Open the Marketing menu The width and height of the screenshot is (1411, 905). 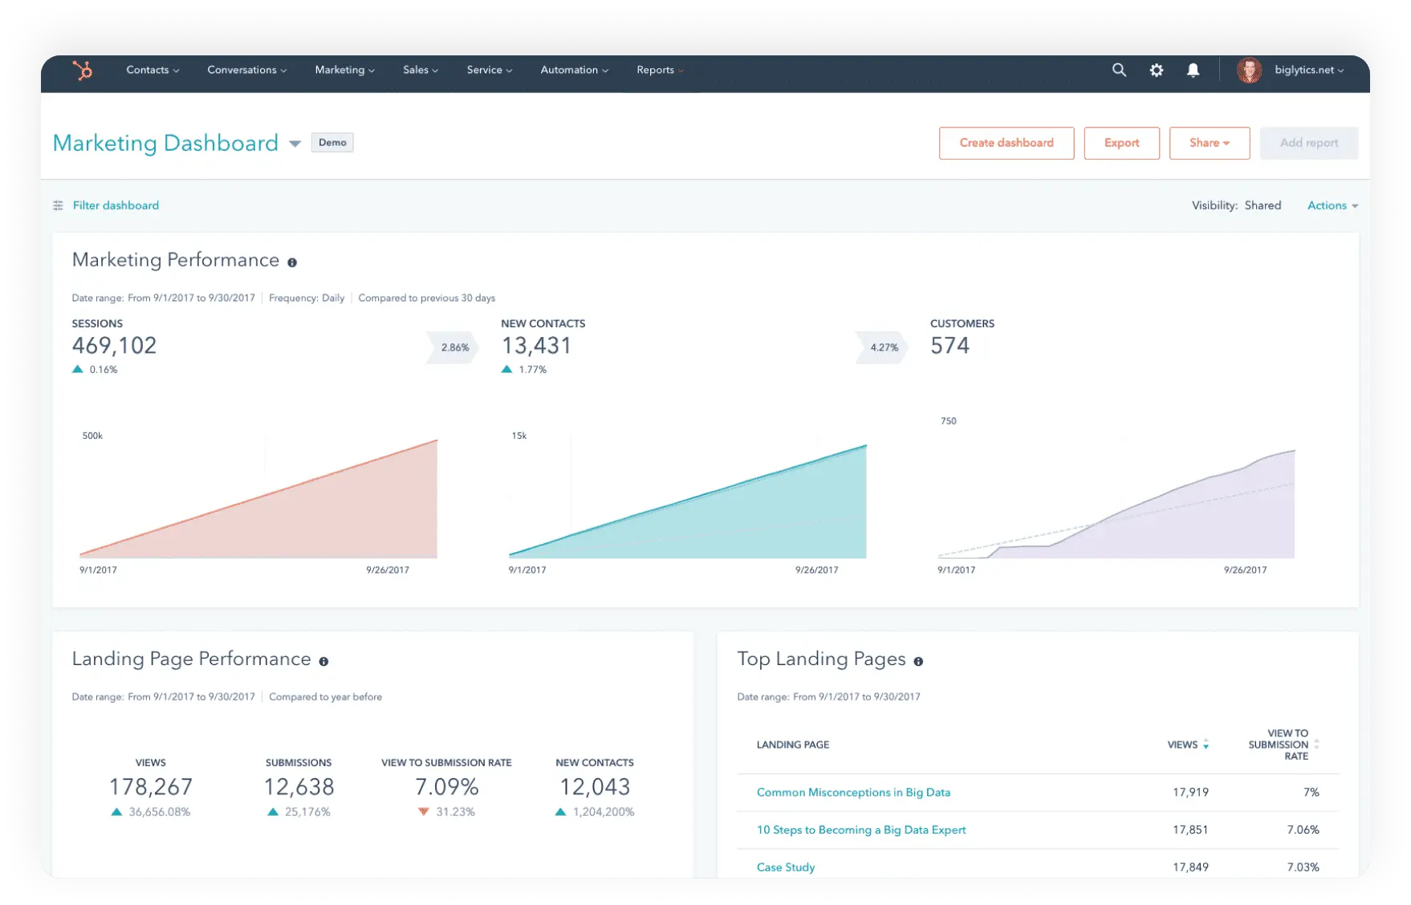click(x=344, y=71)
